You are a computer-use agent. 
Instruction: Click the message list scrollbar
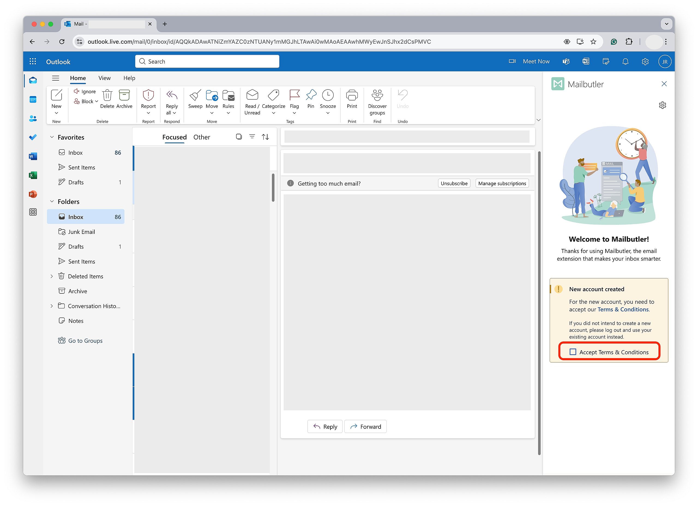click(x=273, y=187)
